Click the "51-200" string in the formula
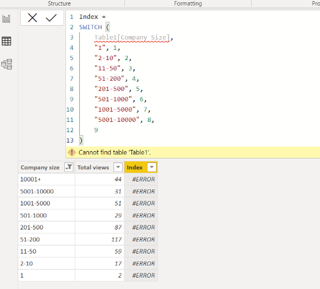 pyautogui.click(x=110, y=78)
